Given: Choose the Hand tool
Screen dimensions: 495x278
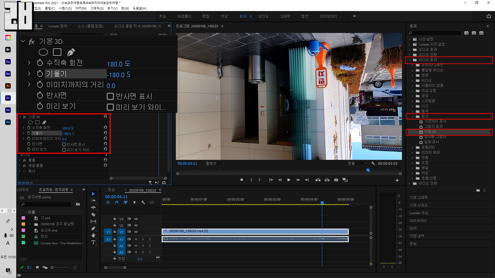Looking at the screenshot, I should pos(93,235).
